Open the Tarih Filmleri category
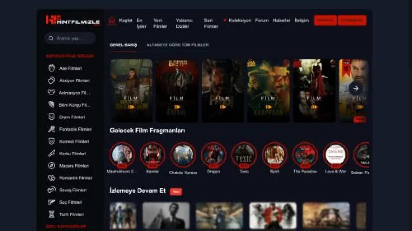The height and width of the screenshot is (231, 412). [x=71, y=214]
